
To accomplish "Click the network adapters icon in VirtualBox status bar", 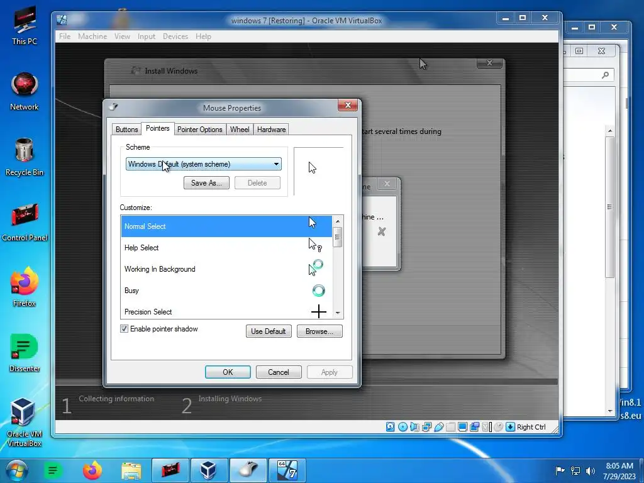I will click(x=427, y=427).
